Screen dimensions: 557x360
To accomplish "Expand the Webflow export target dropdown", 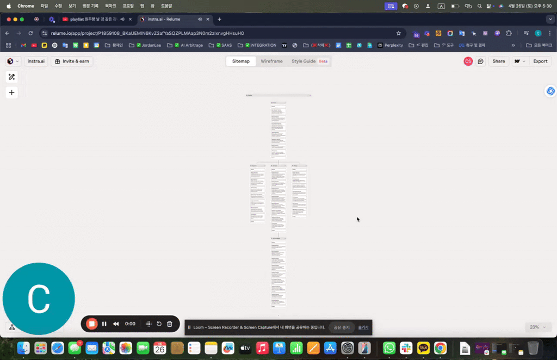I will (520, 61).
